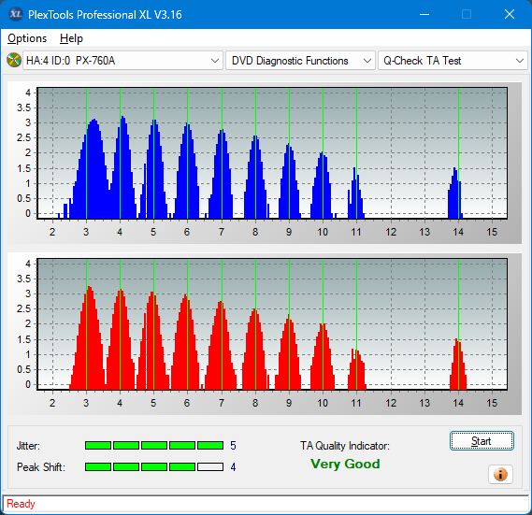The width and height of the screenshot is (532, 515).
Task: Click the XL application logo in title bar
Action: (x=15, y=14)
